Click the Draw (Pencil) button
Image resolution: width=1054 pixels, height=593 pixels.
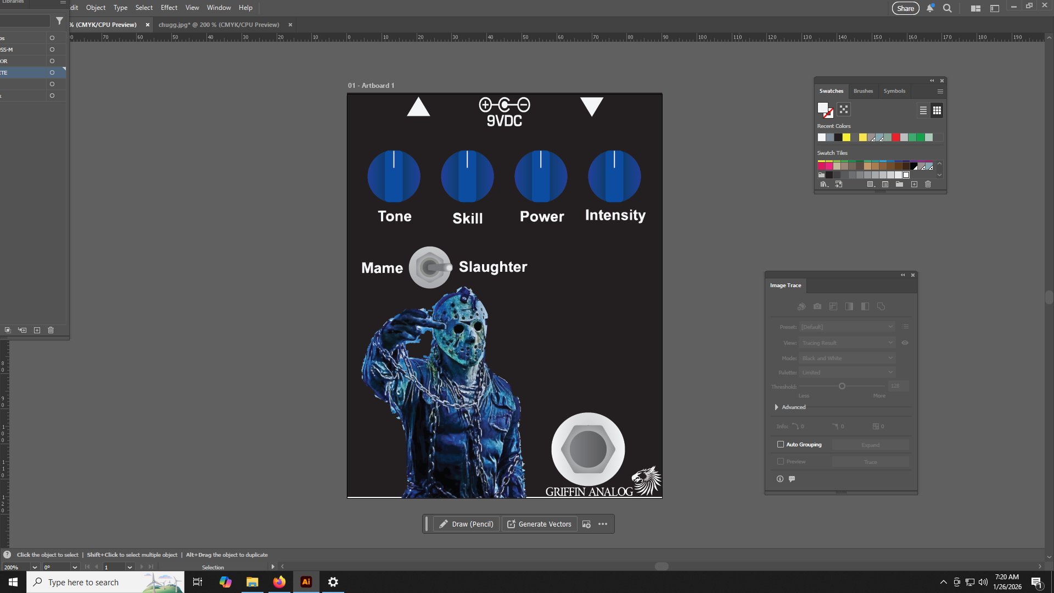coord(466,524)
